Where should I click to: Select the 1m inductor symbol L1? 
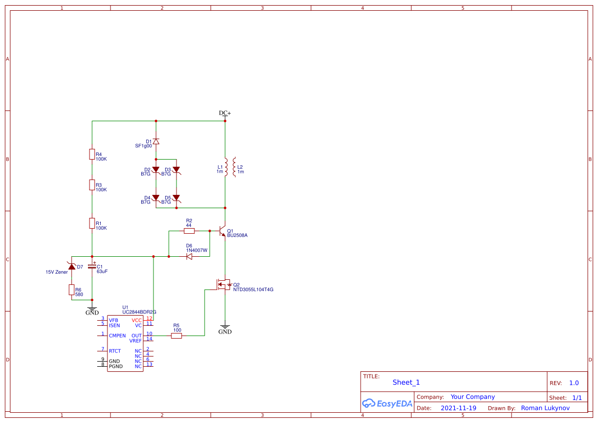[225, 166]
